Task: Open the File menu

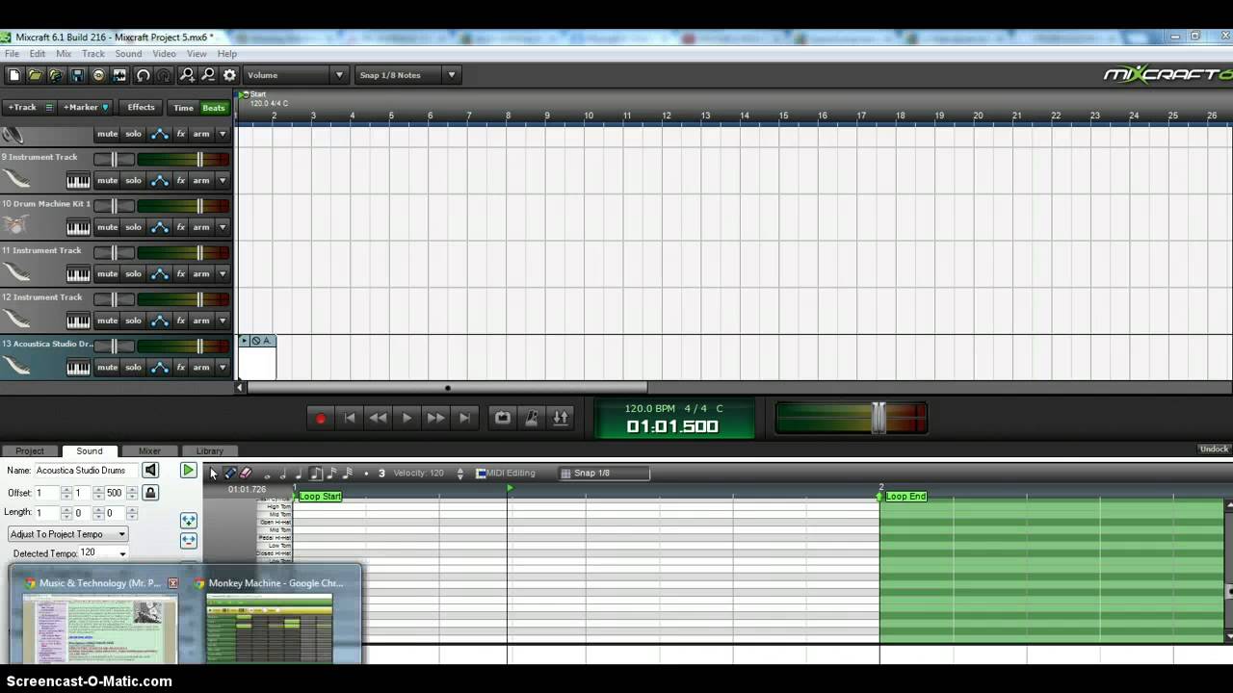Action: 12,54
